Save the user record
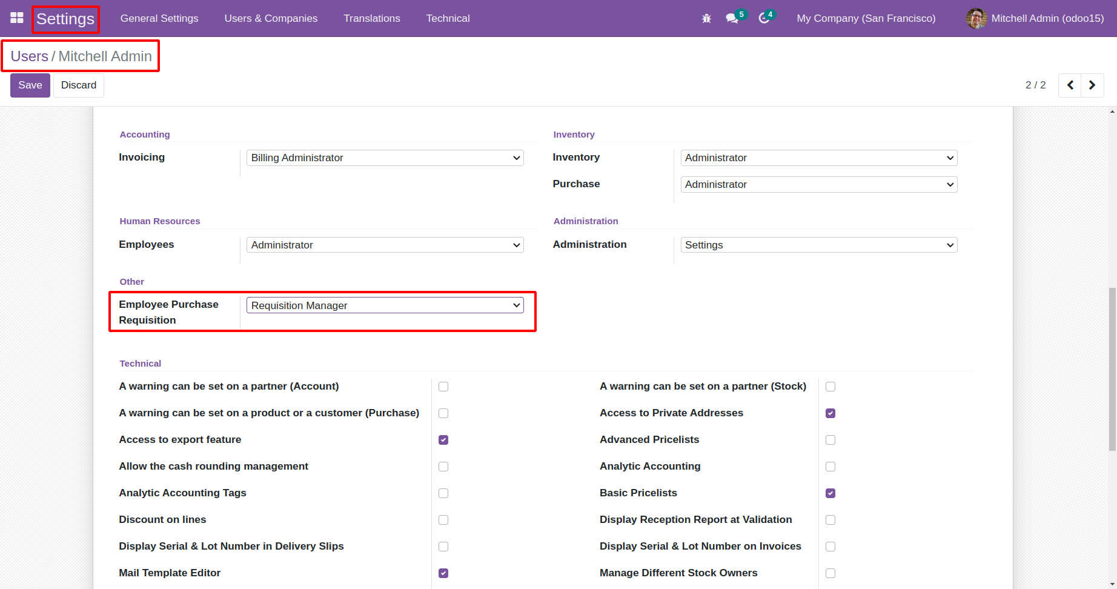Viewport: 1117px width, 589px height. tap(30, 85)
